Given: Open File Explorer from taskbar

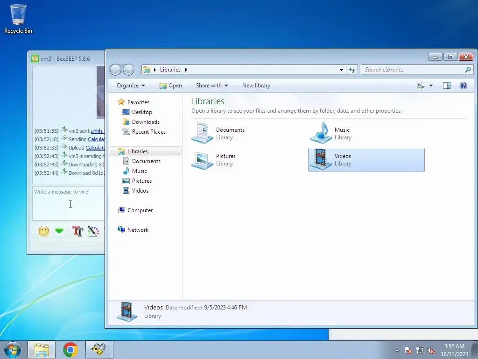Looking at the screenshot, I should pyautogui.click(x=42, y=350).
